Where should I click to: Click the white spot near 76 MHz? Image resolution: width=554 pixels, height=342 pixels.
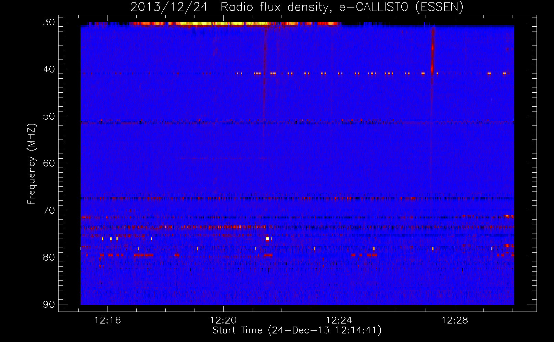pos(267,239)
